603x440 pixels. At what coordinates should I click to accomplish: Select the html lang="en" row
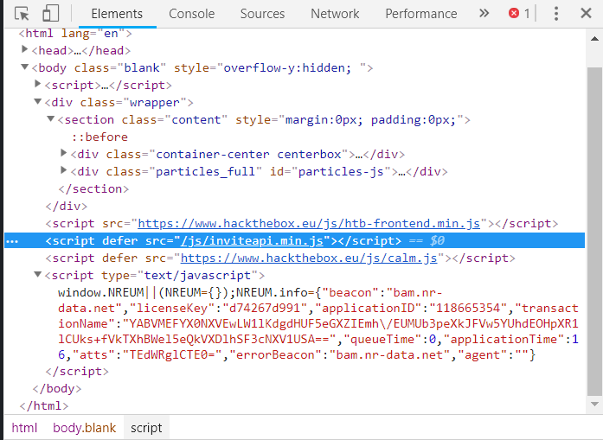(x=75, y=33)
